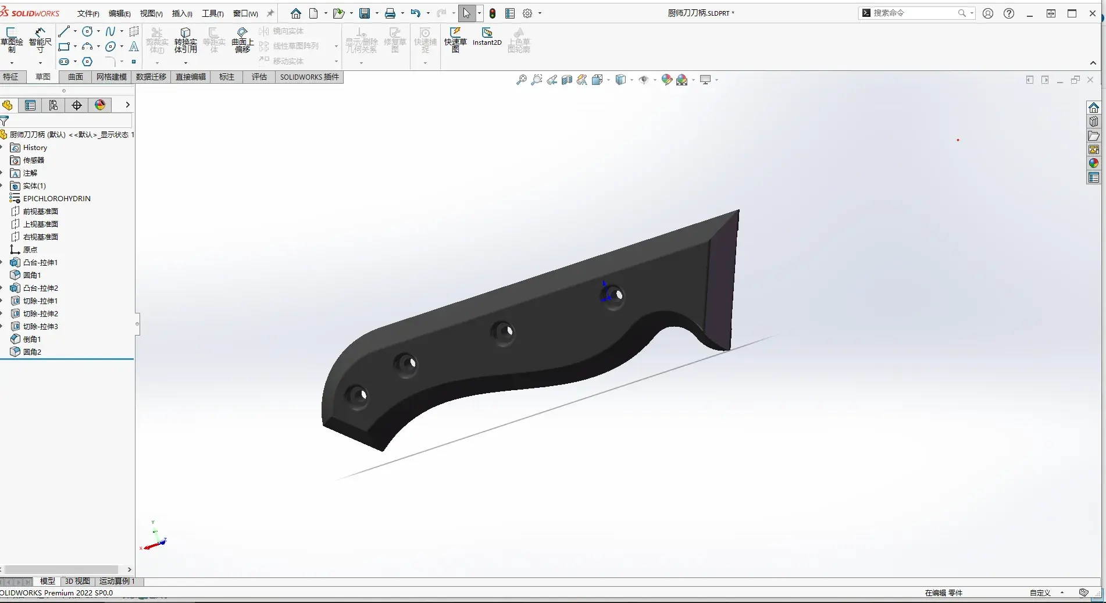Viewport: 1106px width, 603px height.
Task: Open File Explorer in task pane
Action: pos(1094,135)
